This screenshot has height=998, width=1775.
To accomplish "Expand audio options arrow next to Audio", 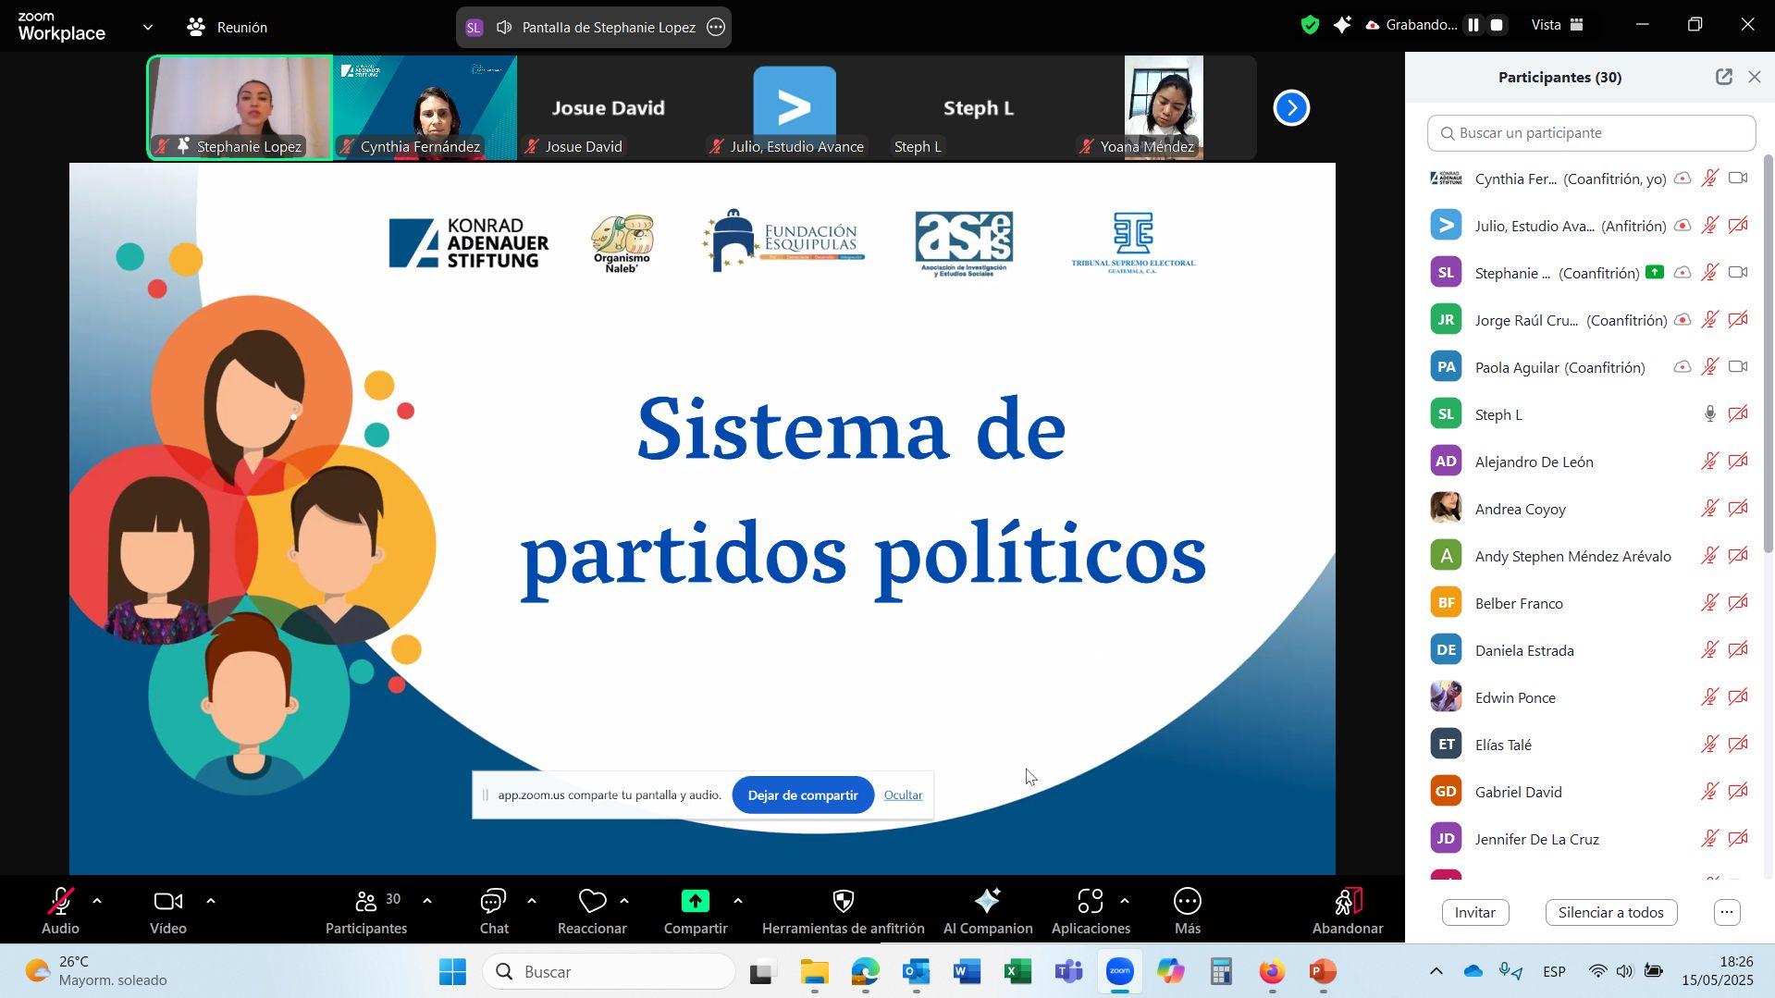I will pos(97,901).
